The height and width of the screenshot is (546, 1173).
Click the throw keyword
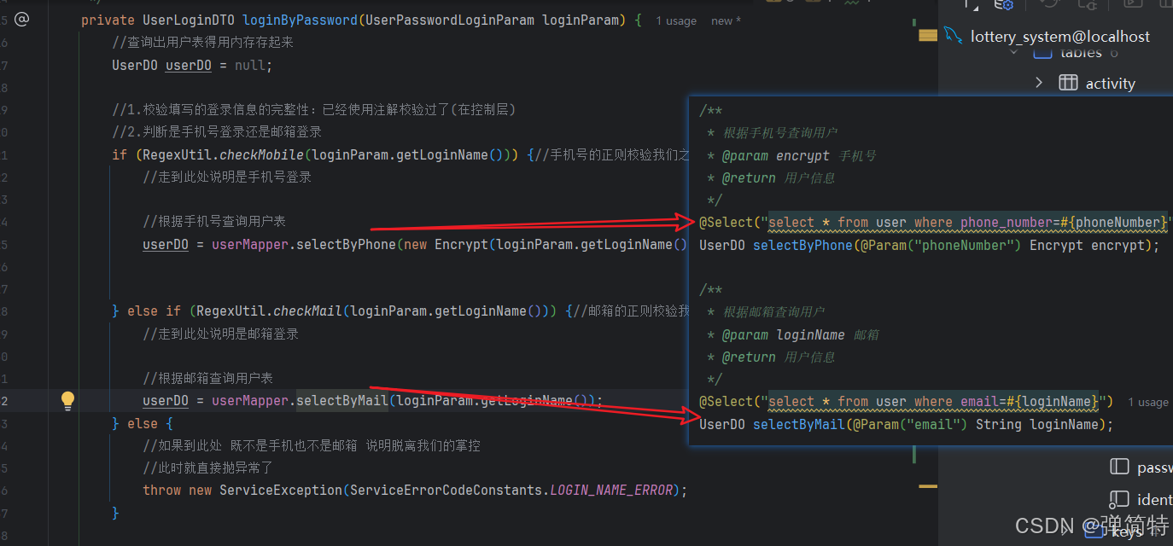(162, 490)
